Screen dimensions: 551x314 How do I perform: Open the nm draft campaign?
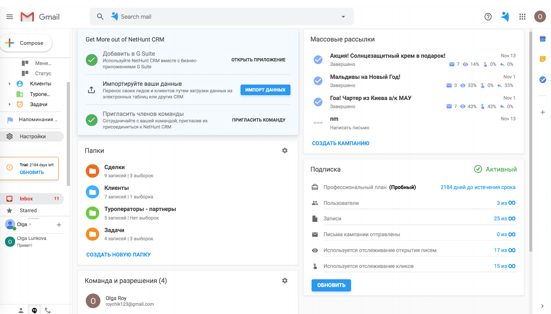coord(334,119)
